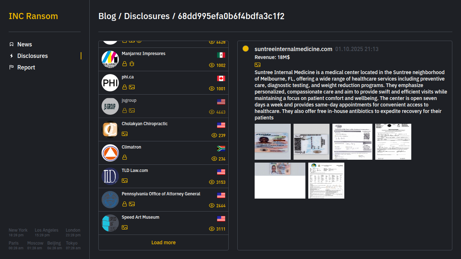Select the Pennsylvania Office of Attorney General entry
461x259 pixels.
pyautogui.click(x=161, y=194)
